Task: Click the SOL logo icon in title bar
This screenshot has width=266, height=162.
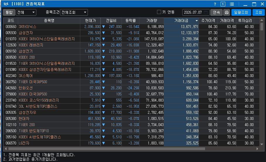Action: [6, 4]
